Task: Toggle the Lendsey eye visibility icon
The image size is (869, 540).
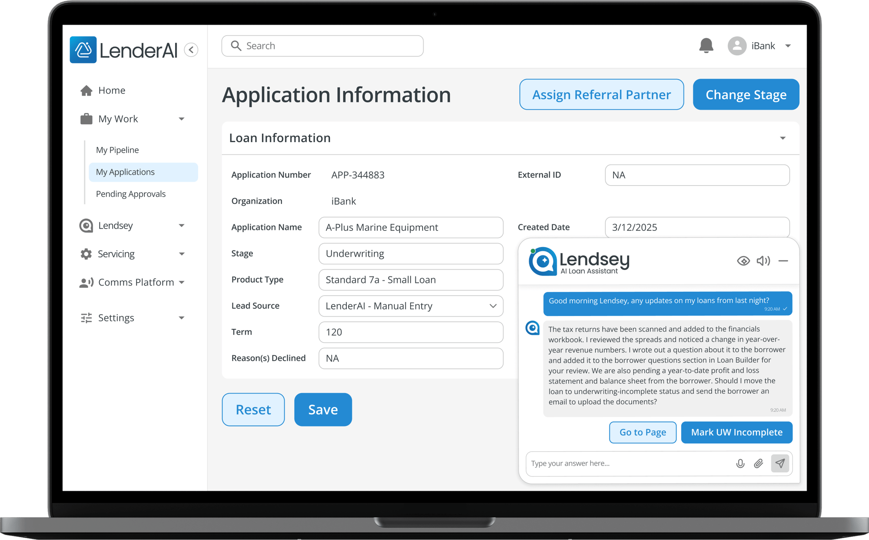Action: coord(743,261)
